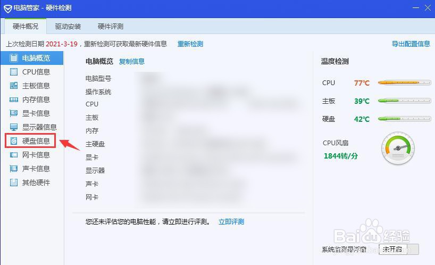Click the 77℃ CPU temperature value

pyautogui.click(x=362, y=83)
